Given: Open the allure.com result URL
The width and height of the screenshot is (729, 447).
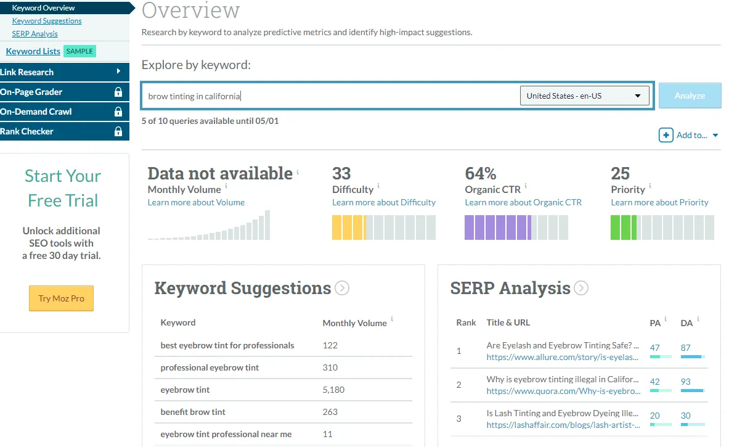Looking at the screenshot, I should coord(562,357).
